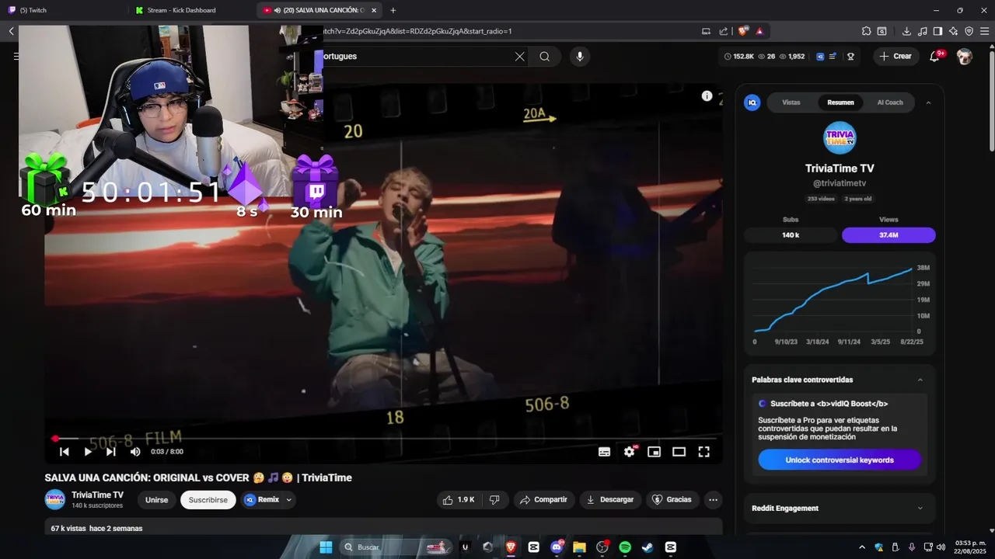This screenshot has width=995, height=559.
Task: Click the YouTube page scrollbar
Action: [991, 101]
